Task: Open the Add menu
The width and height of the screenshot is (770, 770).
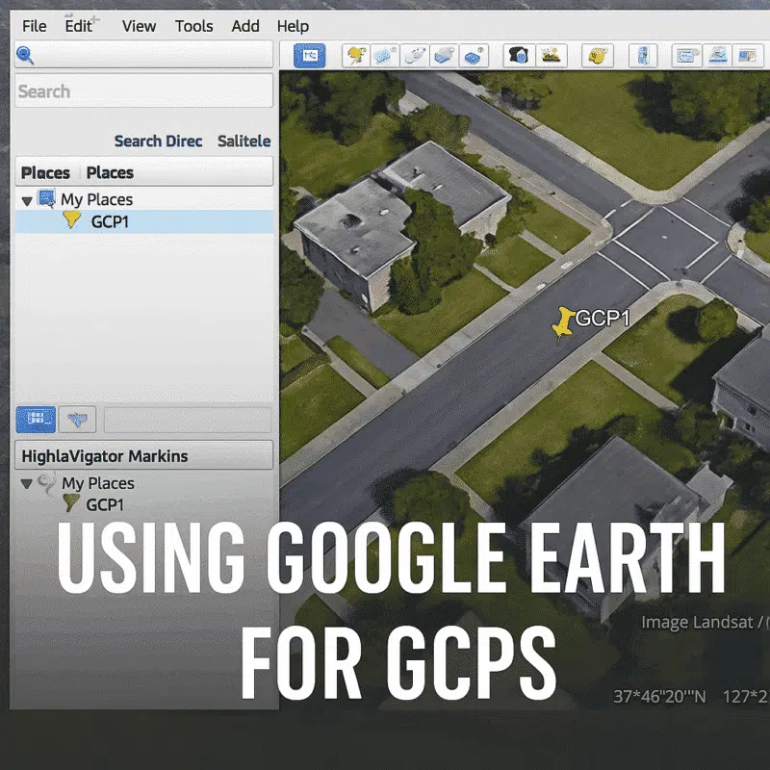Action: 245,26
